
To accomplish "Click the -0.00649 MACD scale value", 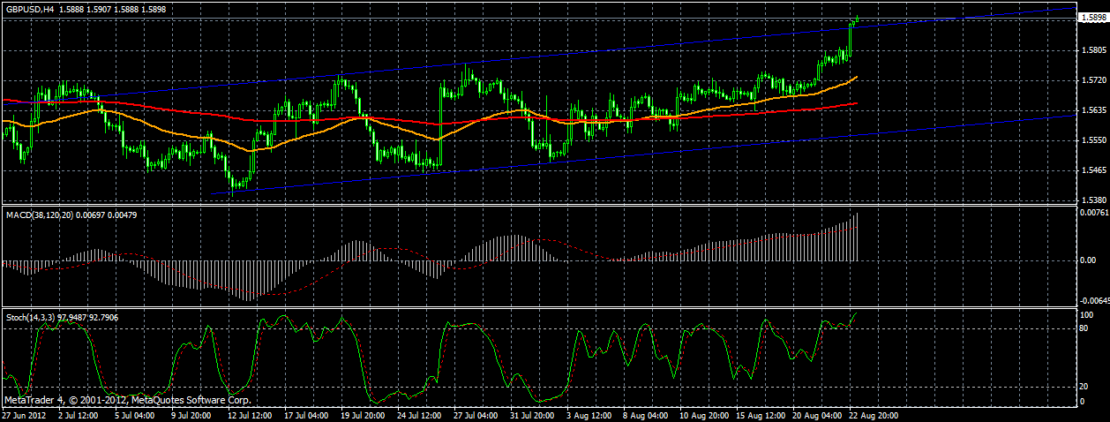I will click(1094, 301).
